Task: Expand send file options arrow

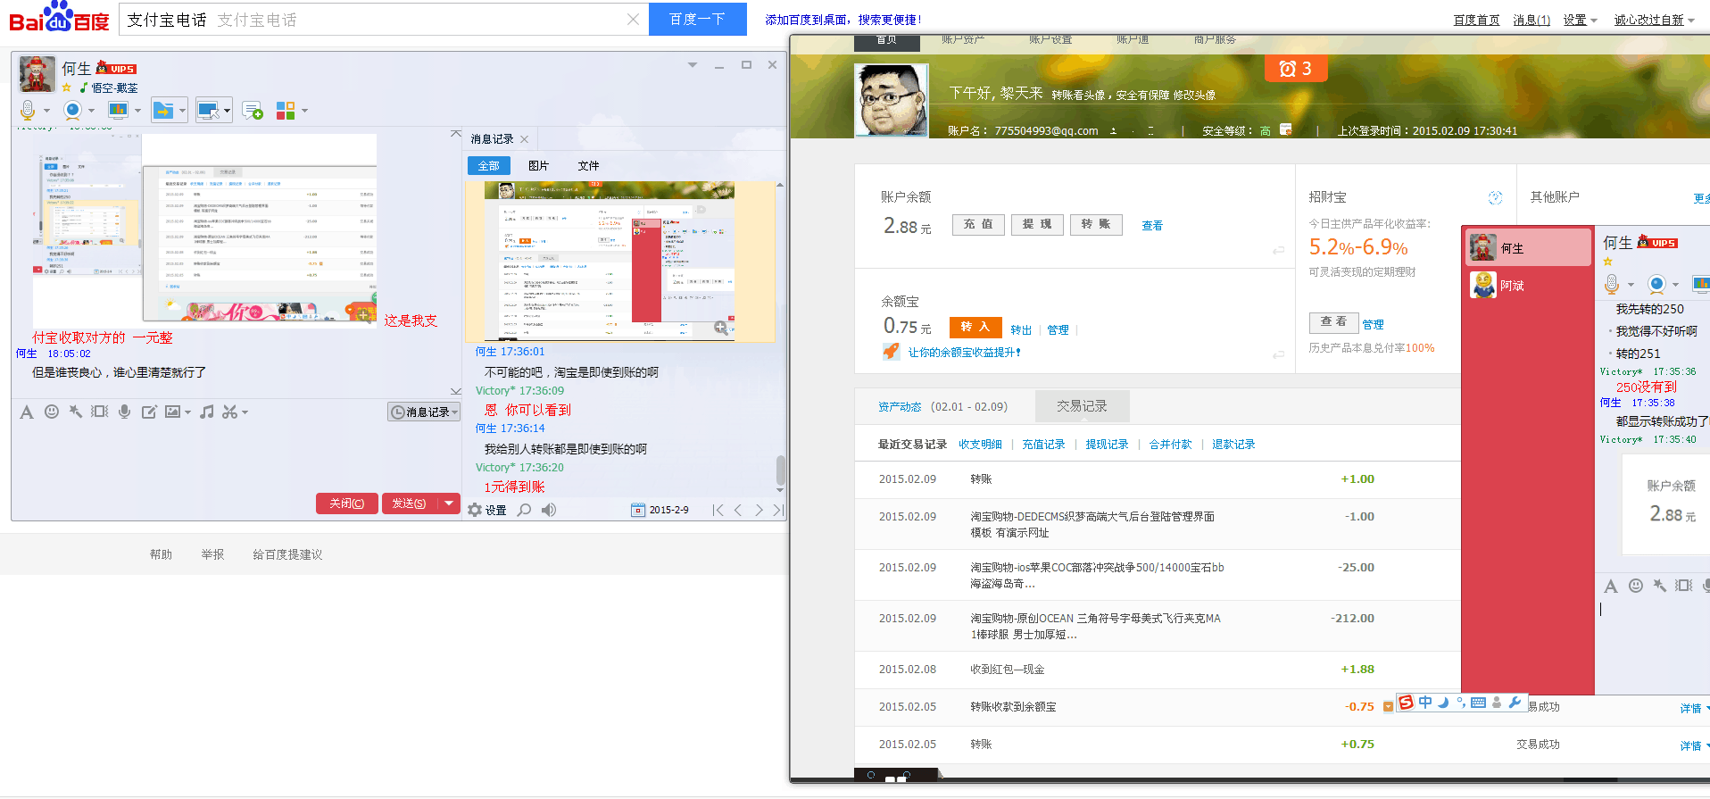Action: click(182, 111)
